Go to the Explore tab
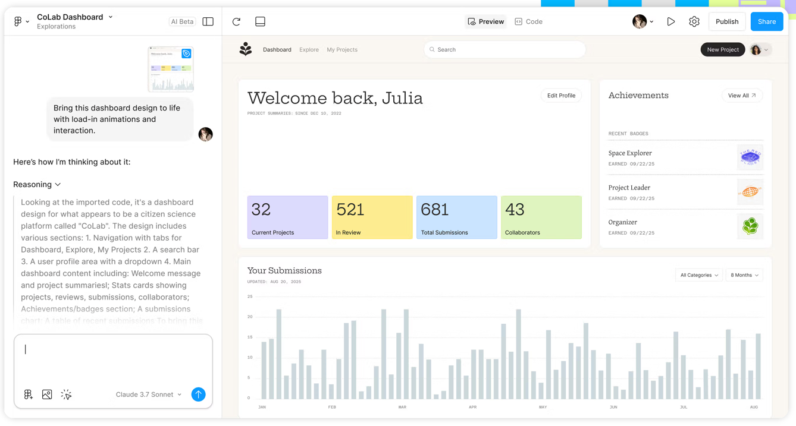Viewport: 796px width, 426px height. 309,50
